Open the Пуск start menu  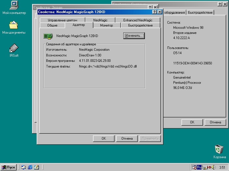pos(9,167)
